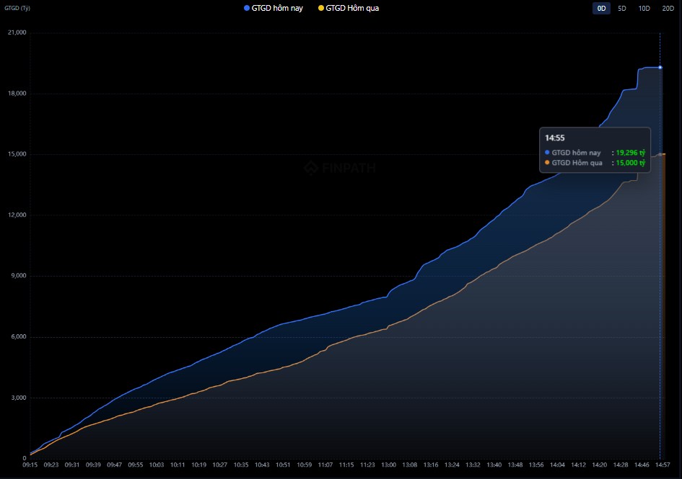This screenshot has width=682, height=479.
Task: Click the blue dot in the tooltip
Action: click(x=547, y=153)
